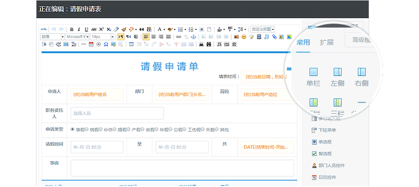Insert a table with the table icon
419x187 pixels.
coord(132,44)
